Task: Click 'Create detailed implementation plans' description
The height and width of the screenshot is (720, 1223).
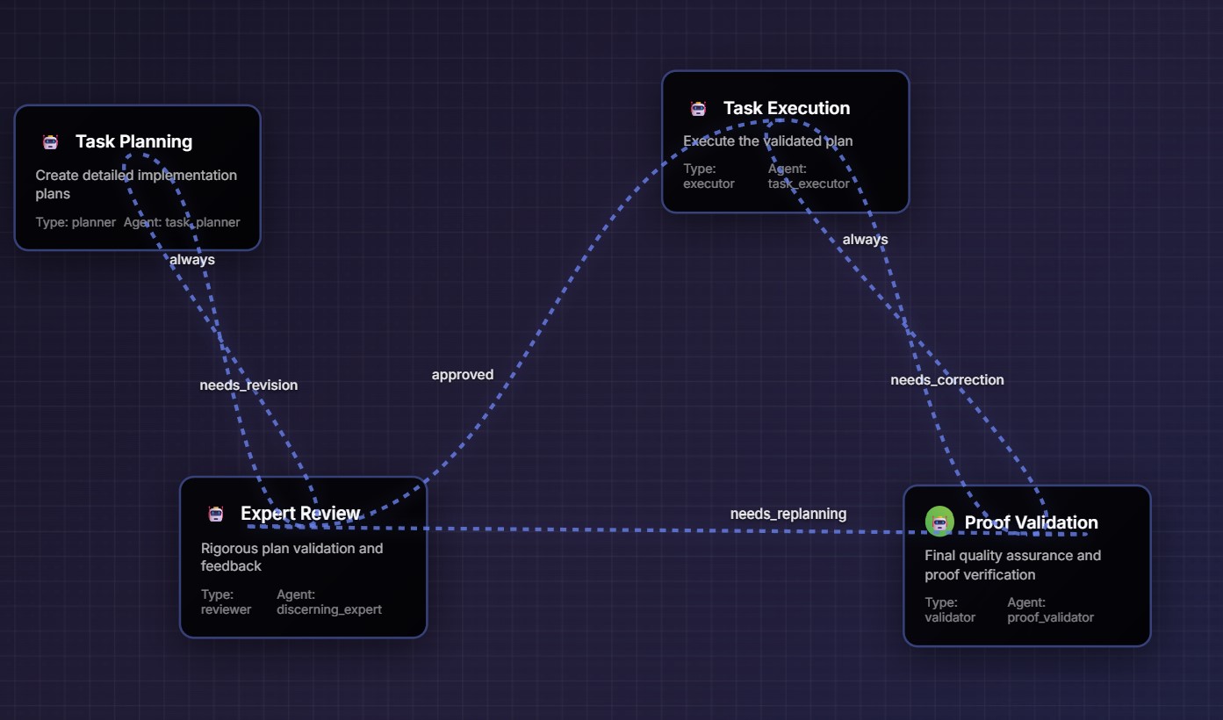Action: click(x=136, y=184)
